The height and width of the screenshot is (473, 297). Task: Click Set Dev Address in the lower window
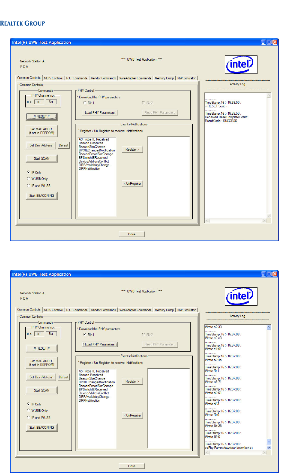coord(41,377)
